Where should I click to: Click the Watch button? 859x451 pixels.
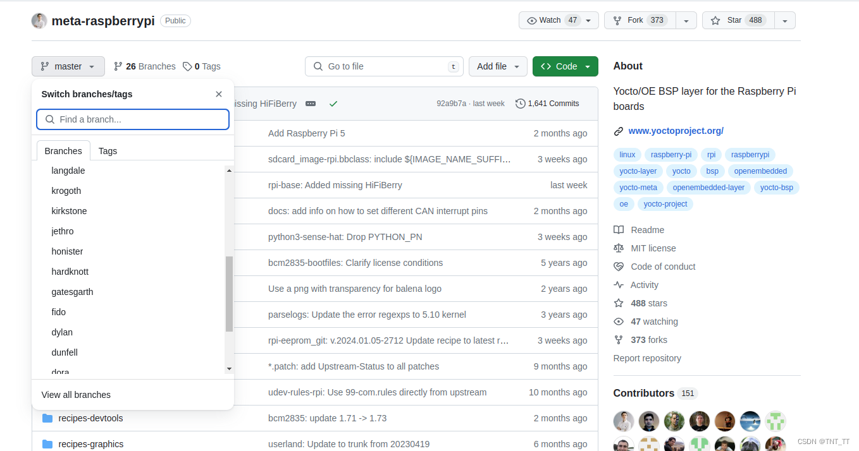tap(559, 20)
